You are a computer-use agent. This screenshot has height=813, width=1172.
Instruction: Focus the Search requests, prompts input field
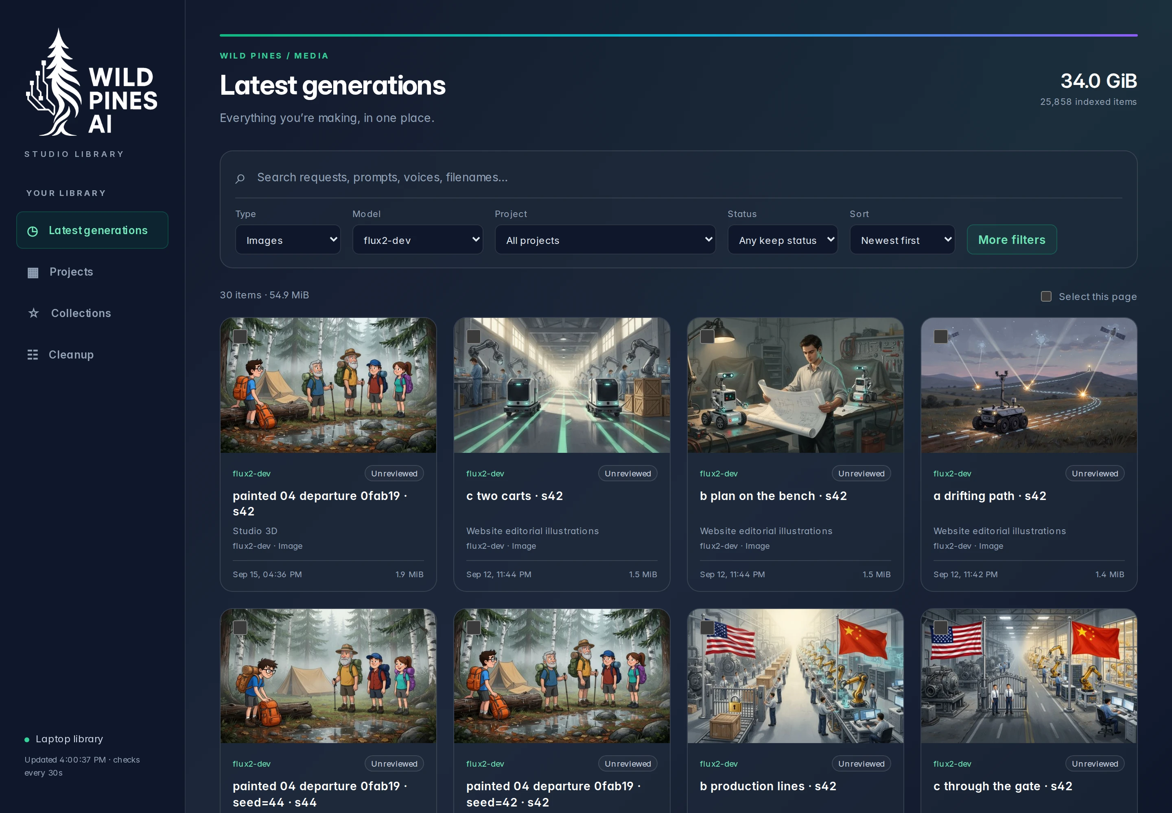[689, 177]
